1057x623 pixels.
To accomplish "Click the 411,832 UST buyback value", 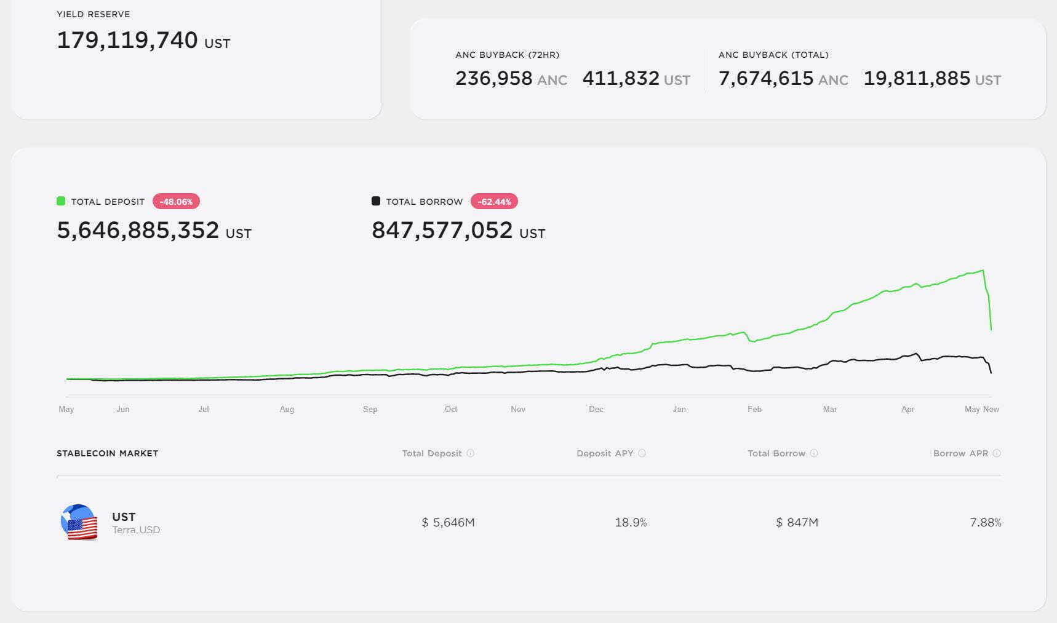I will (636, 79).
